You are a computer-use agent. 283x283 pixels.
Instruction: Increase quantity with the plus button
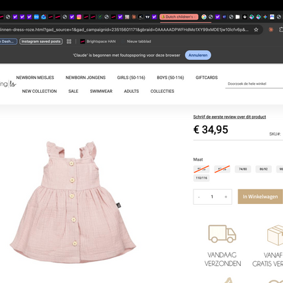click(x=226, y=197)
